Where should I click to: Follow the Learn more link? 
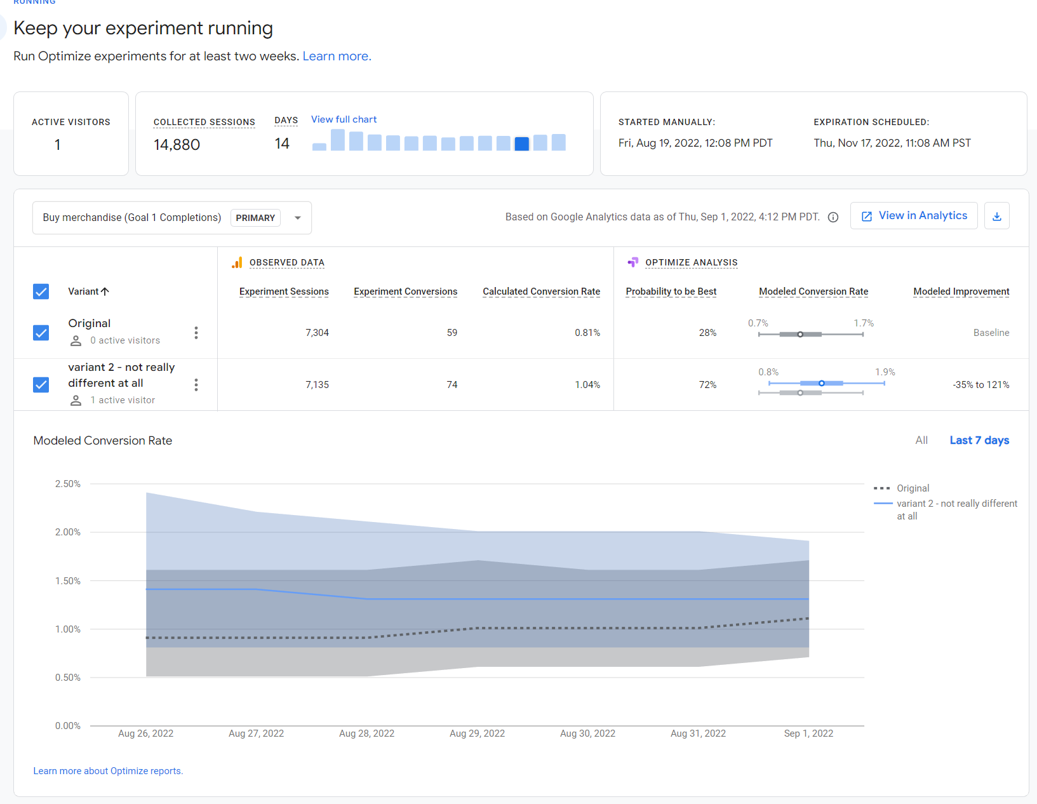tap(337, 56)
